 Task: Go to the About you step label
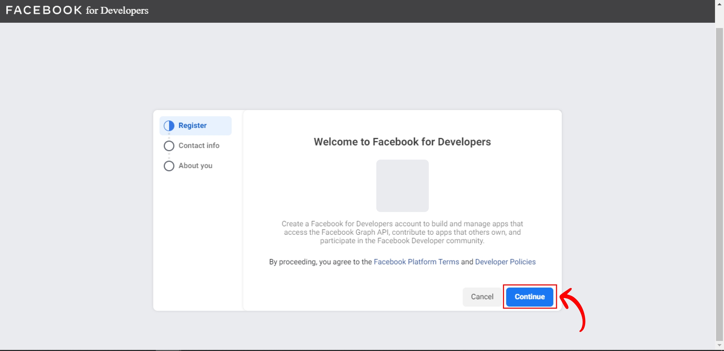(x=195, y=166)
